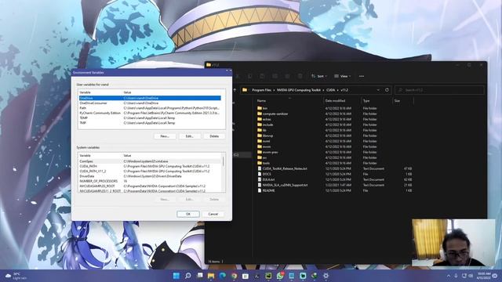This screenshot has height=282, width=502.
Task: Open PyCharm from the taskbar
Action: [x=268, y=276]
